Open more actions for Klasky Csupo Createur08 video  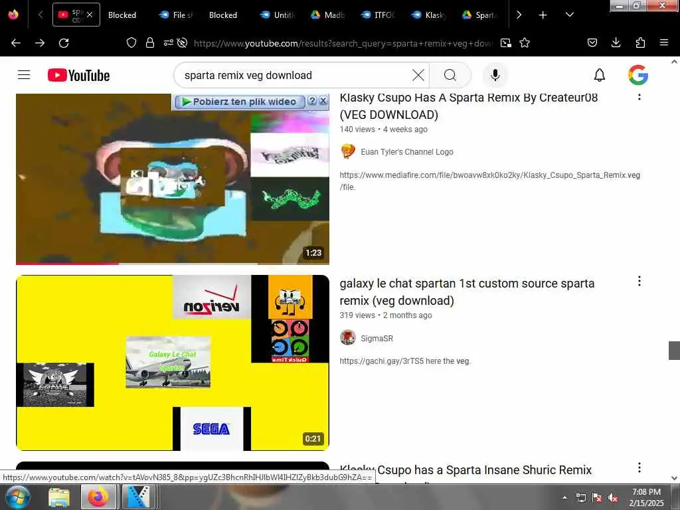click(639, 96)
